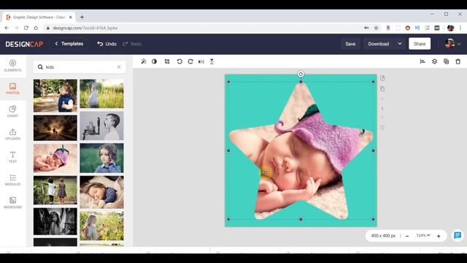The image size is (467, 263).
Task: Click the Templates back button
Action: (x=69, y=44)
